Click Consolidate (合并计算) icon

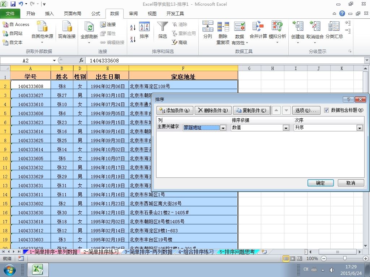pyautogui.click(x=258, y=26)
